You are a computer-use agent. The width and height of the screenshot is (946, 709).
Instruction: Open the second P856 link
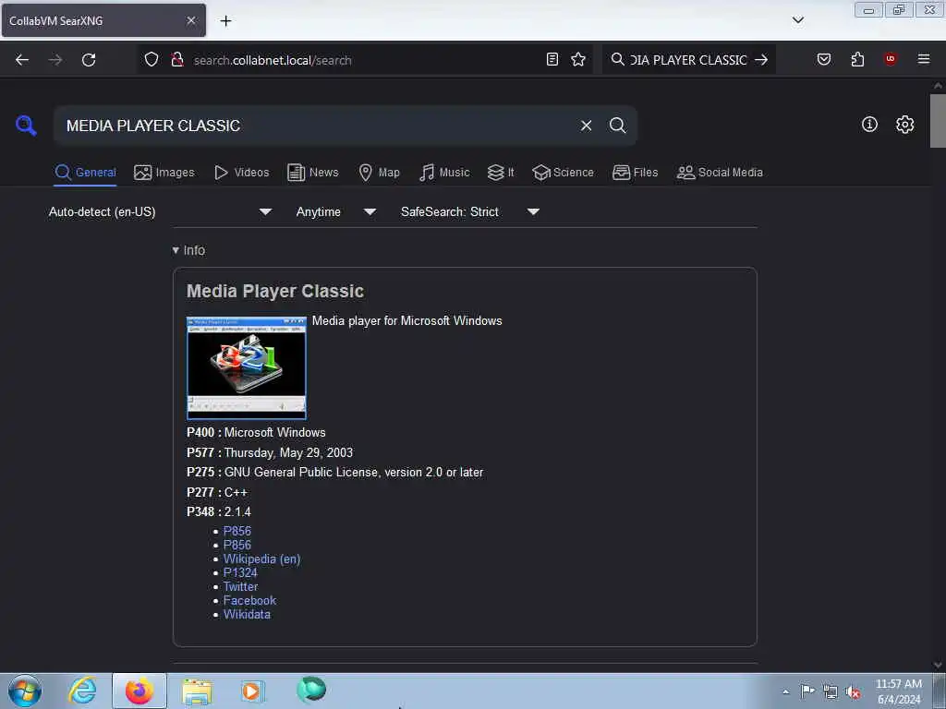click(x=237, y=545)
